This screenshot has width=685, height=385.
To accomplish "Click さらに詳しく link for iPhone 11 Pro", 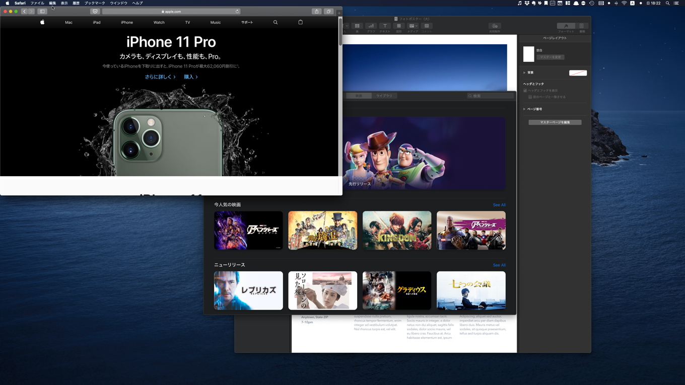I will pos(160,77).
